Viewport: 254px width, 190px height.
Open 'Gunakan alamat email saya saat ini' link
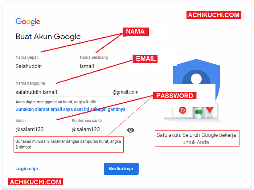coord(70,110)
